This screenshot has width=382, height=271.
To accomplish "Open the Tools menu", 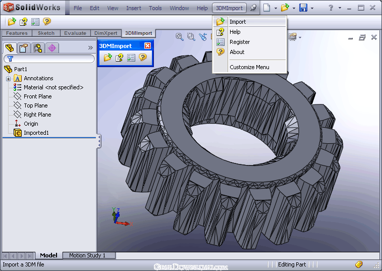I will (155, 8).
